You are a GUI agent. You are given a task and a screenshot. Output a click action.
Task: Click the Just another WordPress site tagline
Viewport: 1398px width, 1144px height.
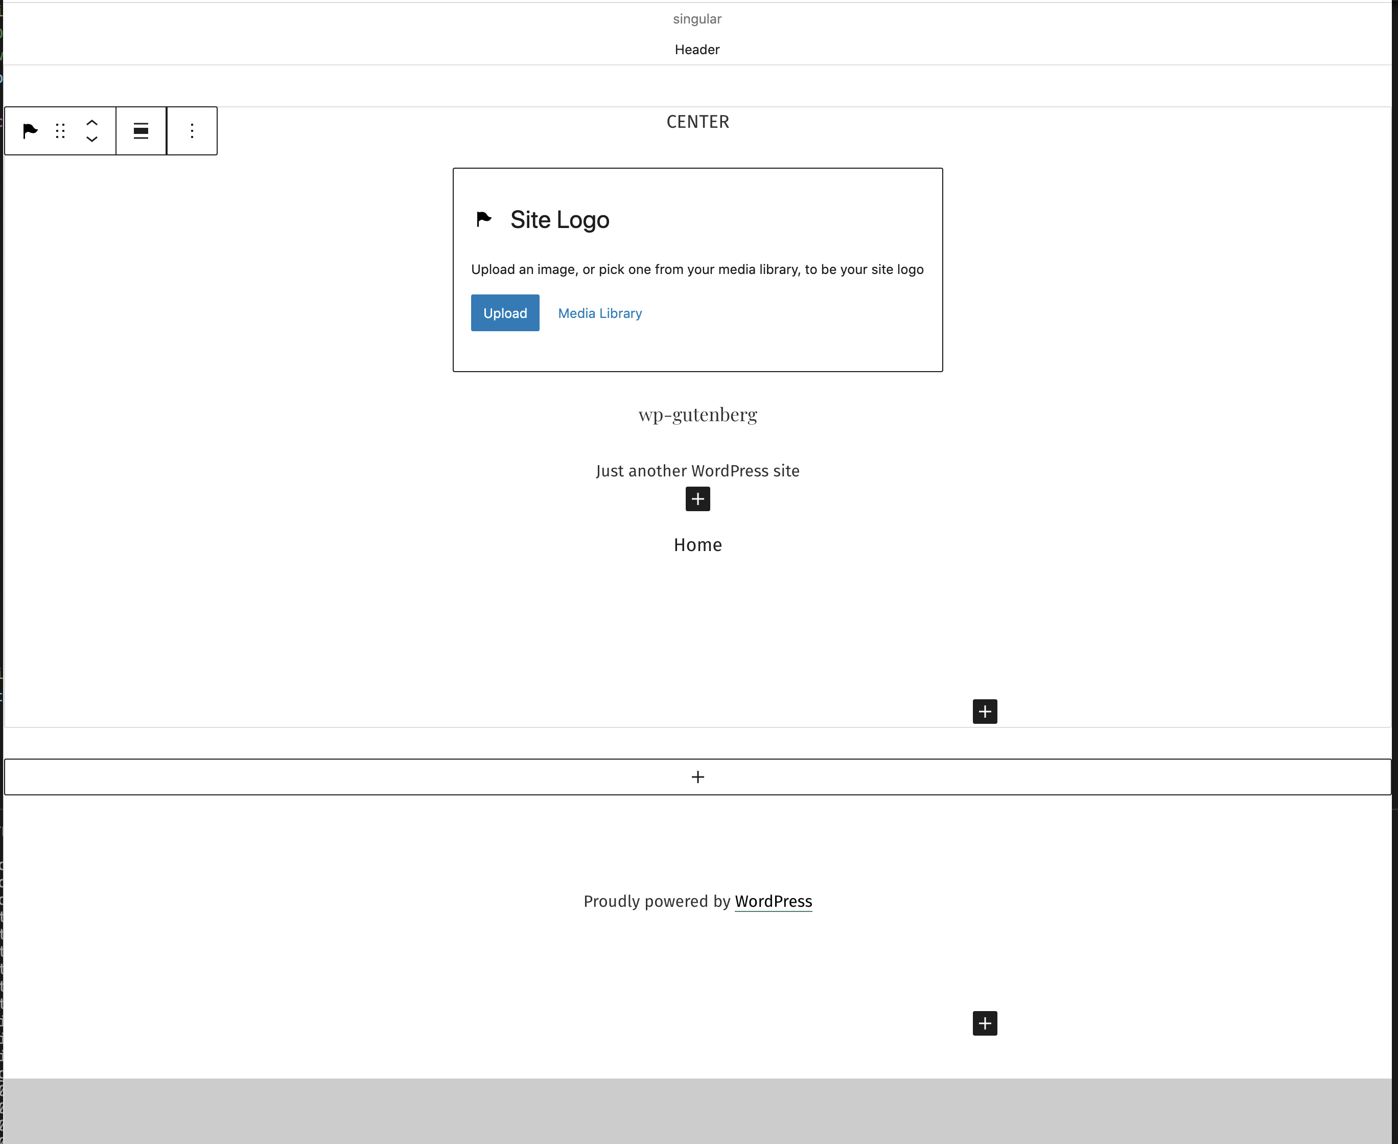(x=697, y=470)
